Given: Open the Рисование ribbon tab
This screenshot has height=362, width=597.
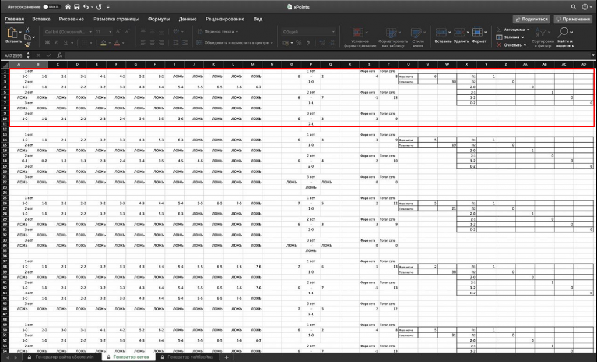Looking at the screenshot, I should (71, 19).
